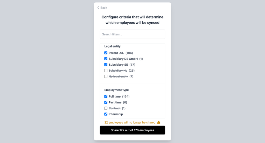The width and height of the screenshot is (265, 143).
Task: Click the Legal entity section heading
Action: [112, 46]
